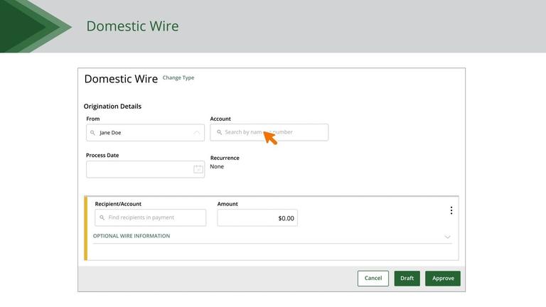Image resolution: width=546 pixels, height=307 pixels.
Task: Click the magnifier icon in From field
Action: (x=92, y=133)
